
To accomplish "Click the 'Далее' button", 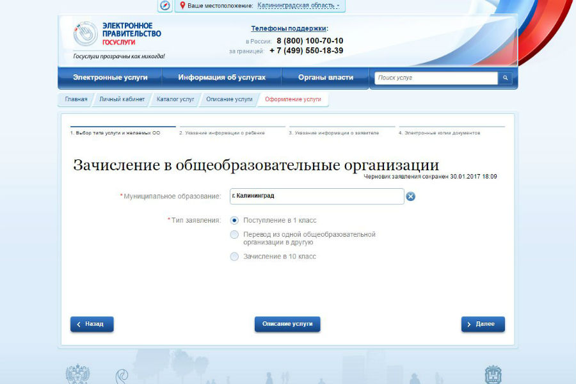I will point(483,324).
